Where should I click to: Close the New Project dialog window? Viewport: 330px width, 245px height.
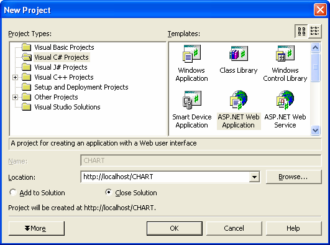320,10
